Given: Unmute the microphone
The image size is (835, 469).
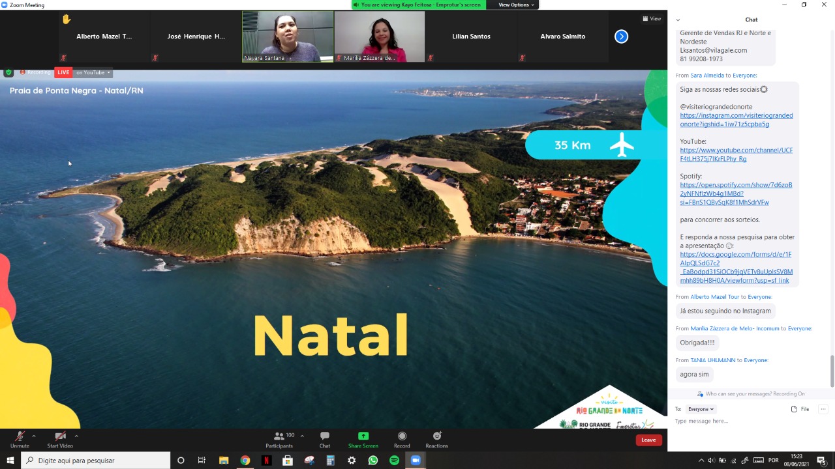Looking at the screenshot, I should [20, 436].
